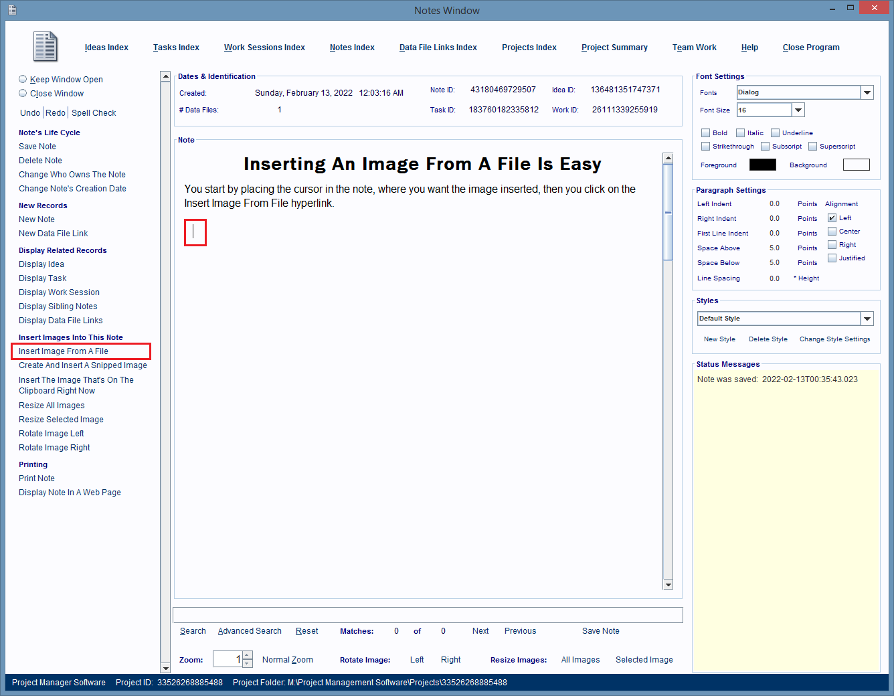Enable the Bold checkbox

click(705, 133)
